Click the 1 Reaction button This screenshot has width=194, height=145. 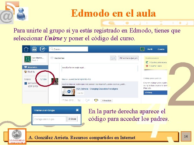(x=107, y=100)
